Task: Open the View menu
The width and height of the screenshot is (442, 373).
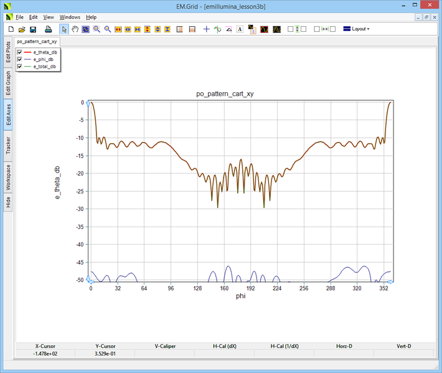Action: [x=49, y=17]
